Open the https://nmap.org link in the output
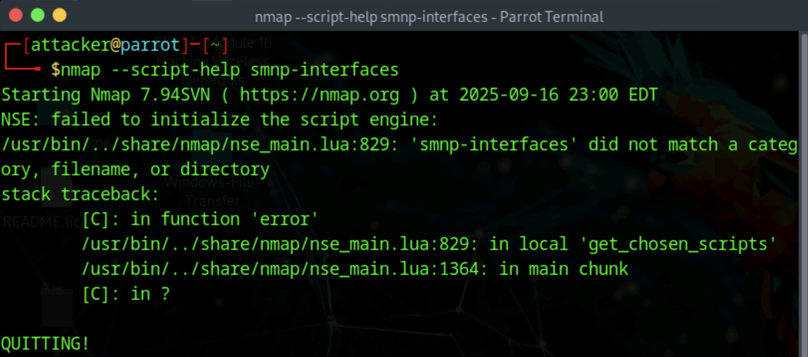 click(319, 95)
